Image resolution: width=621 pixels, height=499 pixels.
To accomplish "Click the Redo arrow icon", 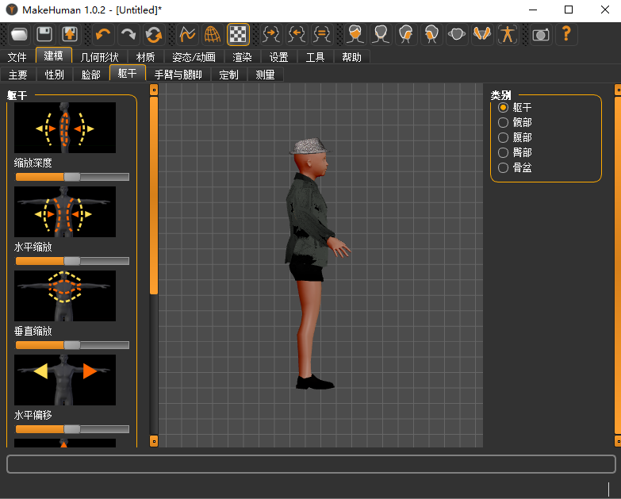I will (128, 34).
